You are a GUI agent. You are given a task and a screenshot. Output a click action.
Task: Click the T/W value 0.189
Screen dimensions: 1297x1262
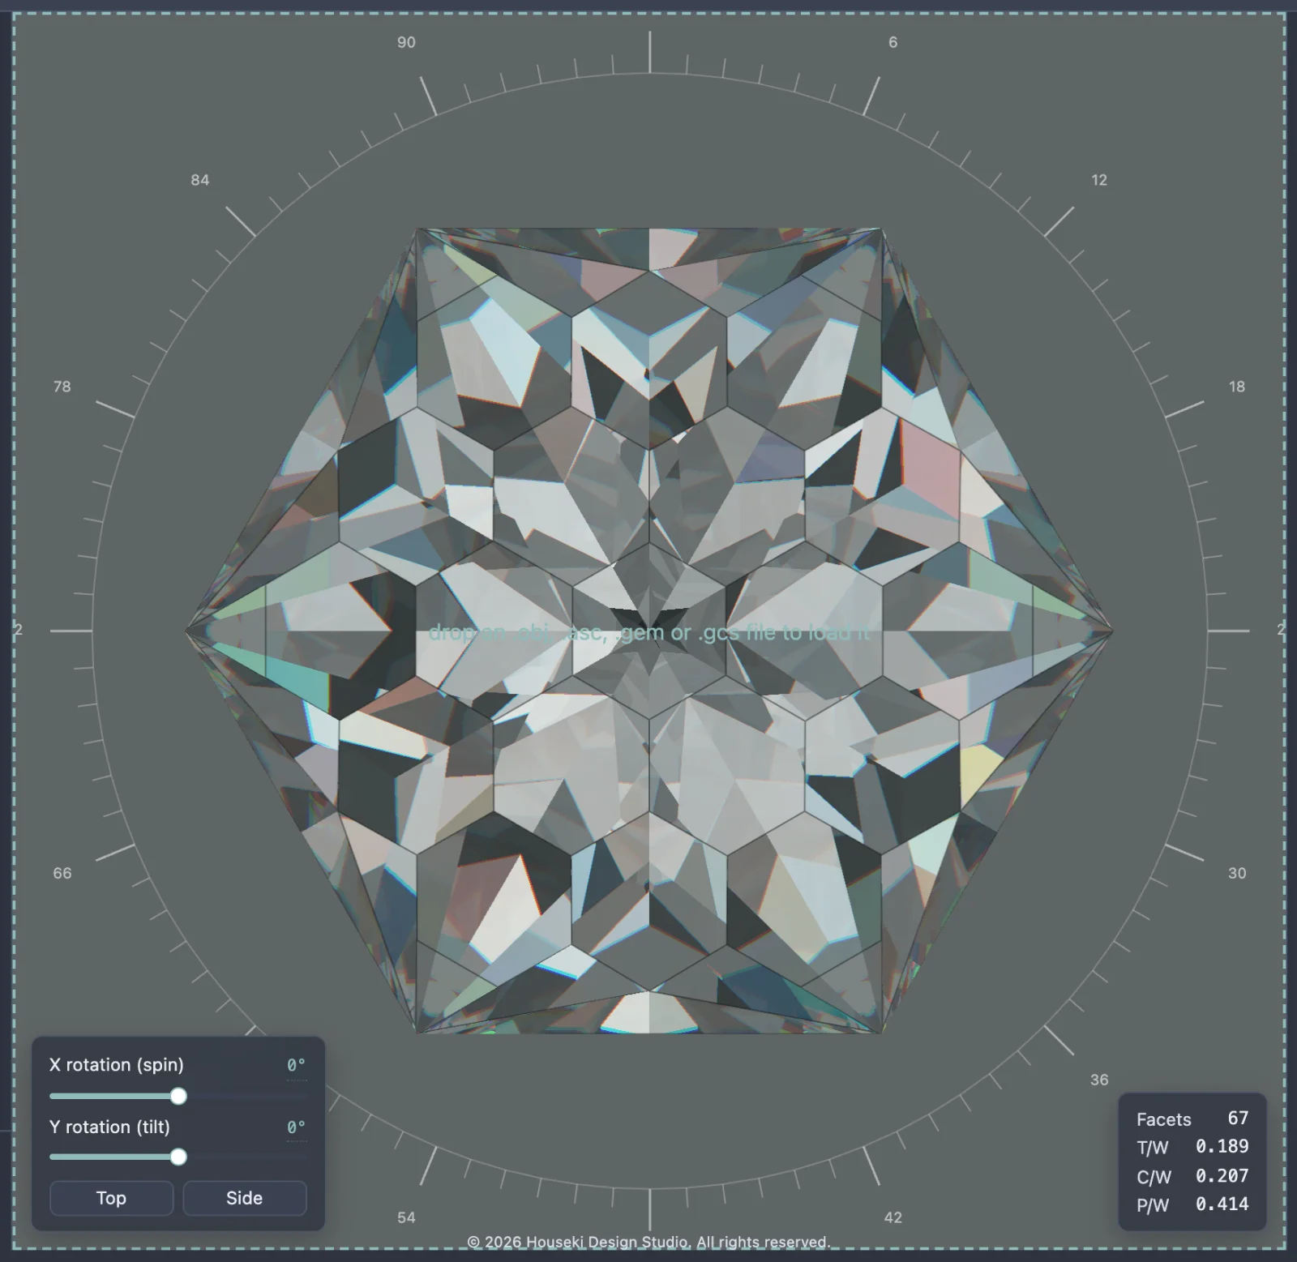click(x=1222, y=1147)
